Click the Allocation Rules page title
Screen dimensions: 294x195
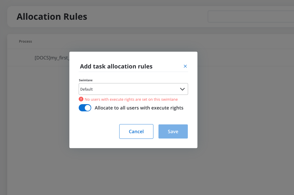52,17
